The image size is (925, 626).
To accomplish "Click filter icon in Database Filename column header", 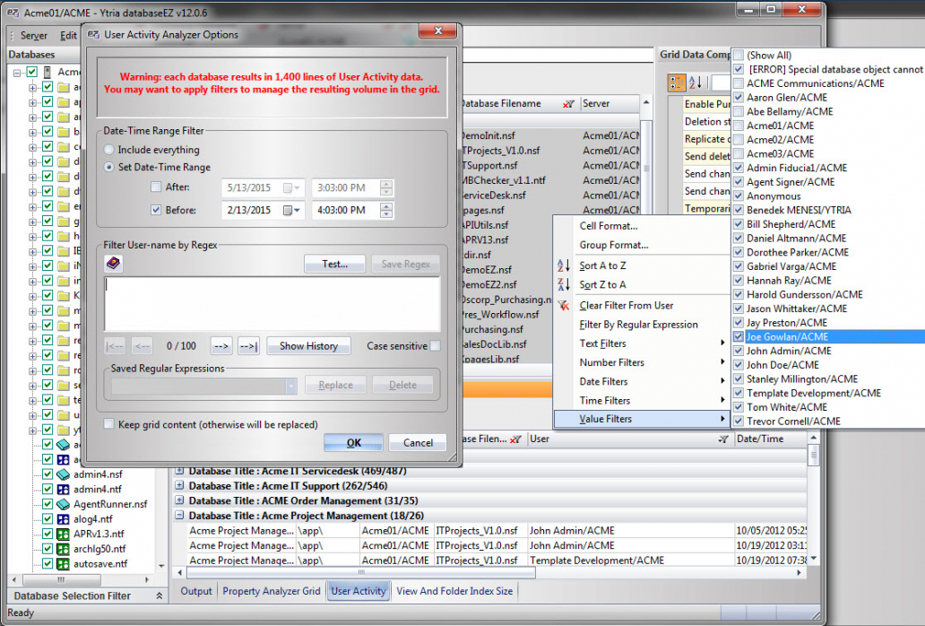I will coord(568,104).
